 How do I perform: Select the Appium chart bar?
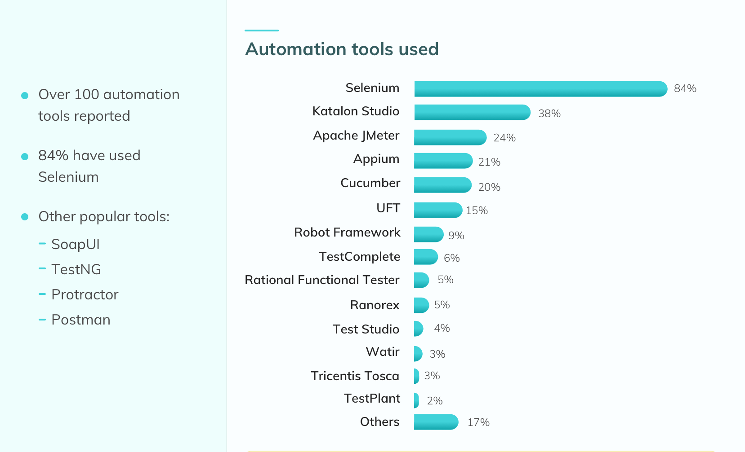pyautogui.click(x=443, y=161)
